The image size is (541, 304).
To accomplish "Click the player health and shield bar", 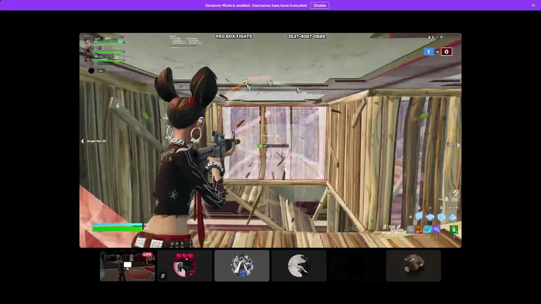I will [117, 227].
